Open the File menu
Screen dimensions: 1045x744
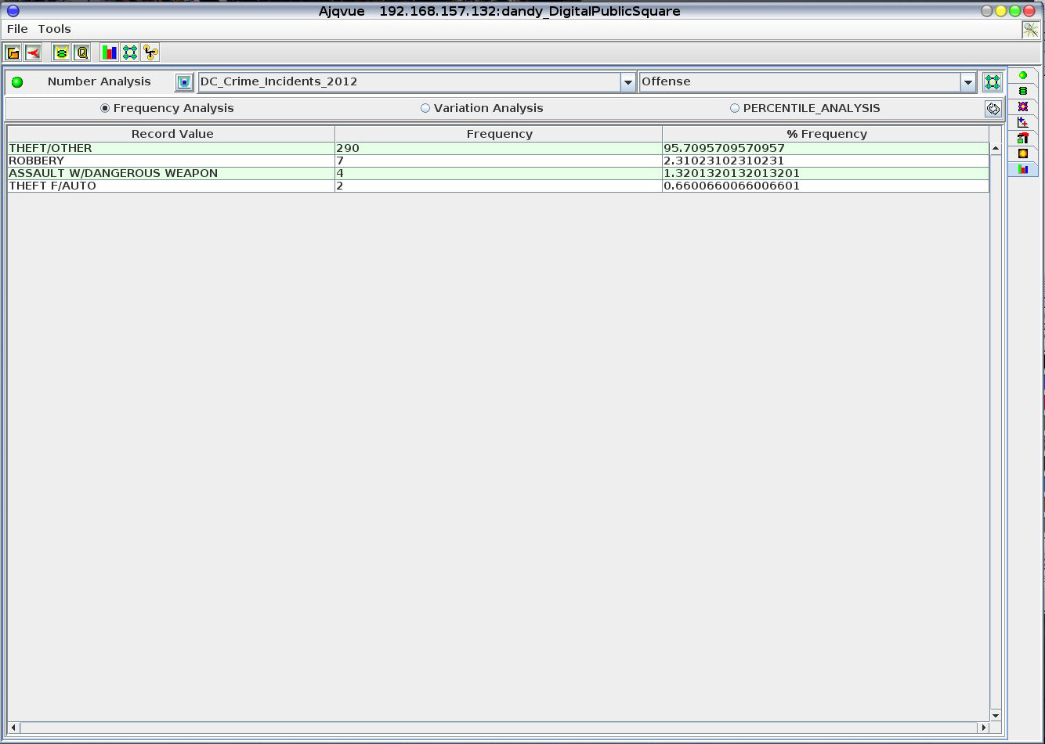coord(17,29)
